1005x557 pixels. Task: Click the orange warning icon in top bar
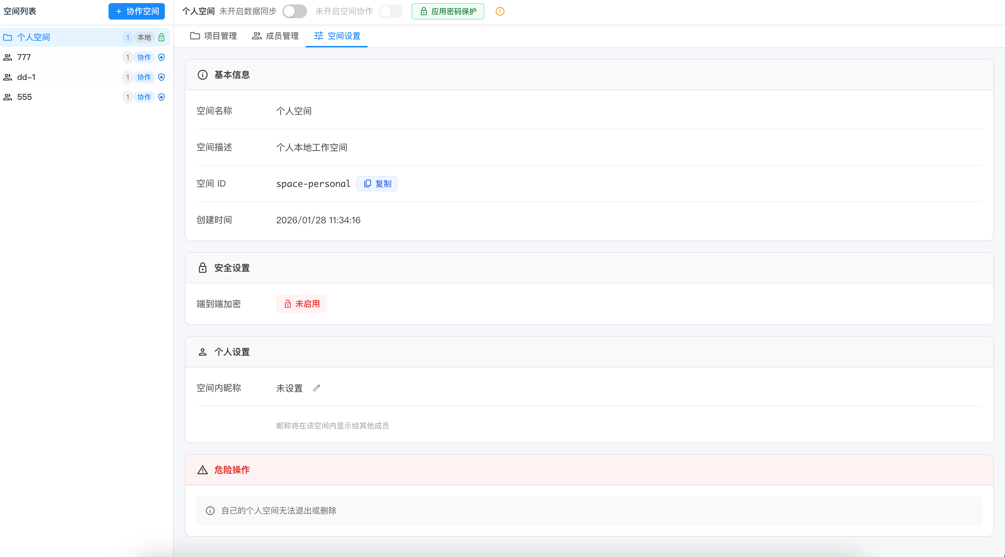point(500,11)
